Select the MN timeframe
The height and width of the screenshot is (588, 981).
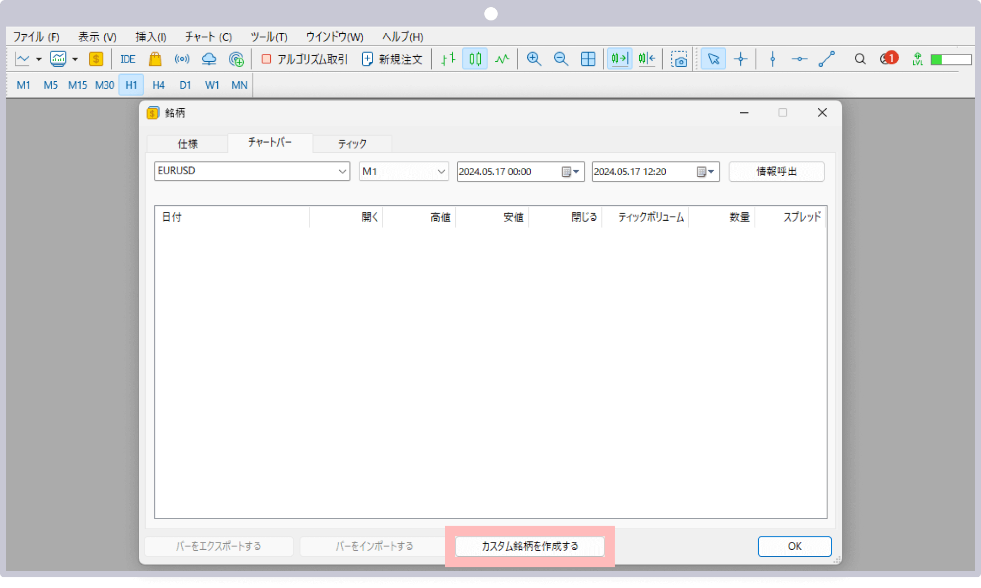point(239,85)
